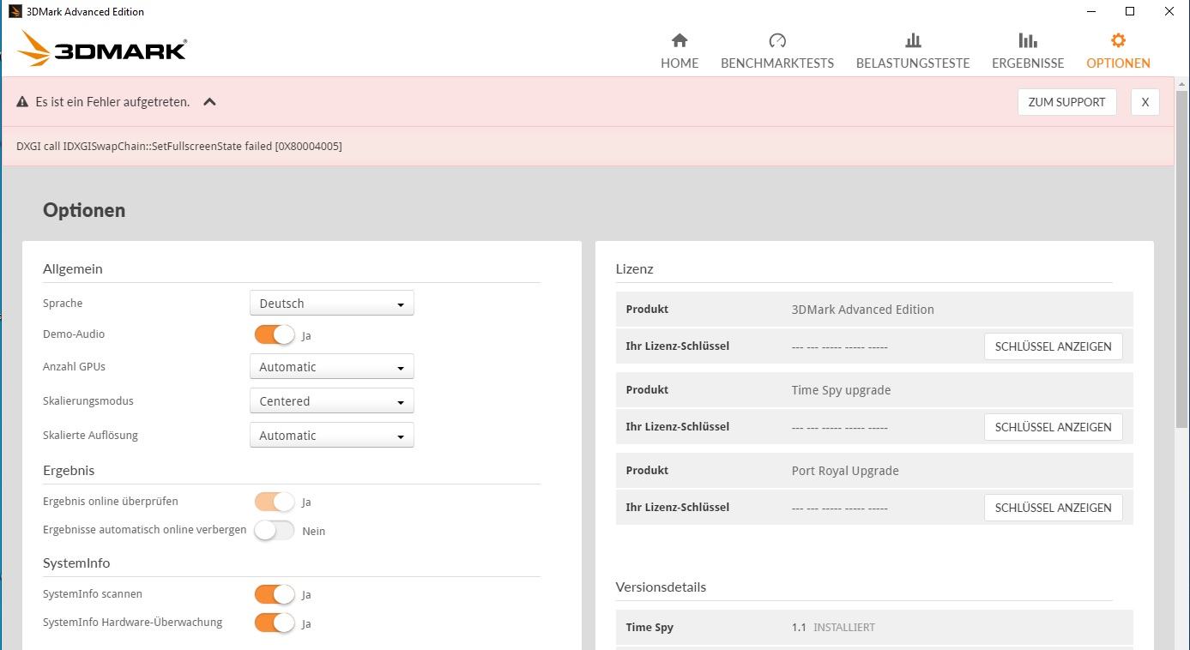1190x650 pixels.
Task: Open the Anzahl GPUs dropdown
Action: coord(331,367)
